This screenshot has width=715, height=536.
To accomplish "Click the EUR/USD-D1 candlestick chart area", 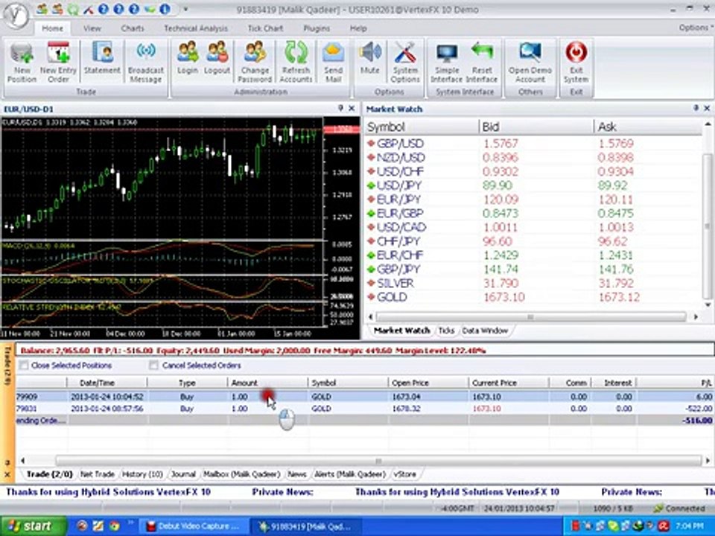I will tap(162, 178).
